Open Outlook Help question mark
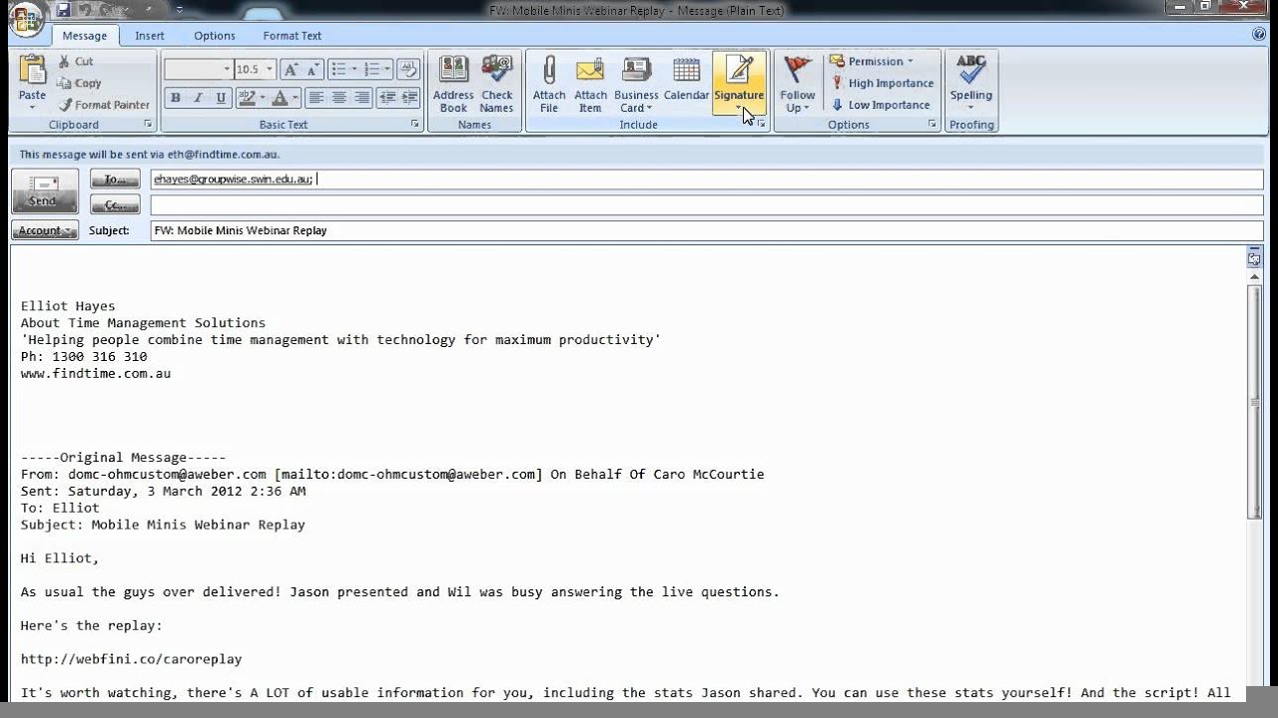Image resolution: width=1278 pixels, height=718 pixels. pos(1259,34)
